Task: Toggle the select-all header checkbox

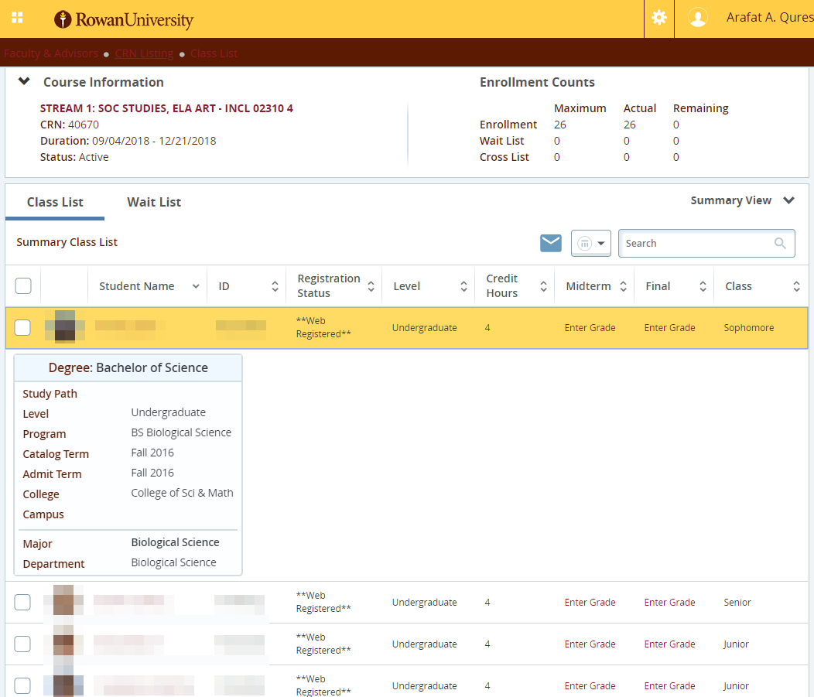Action: [23, 286]
